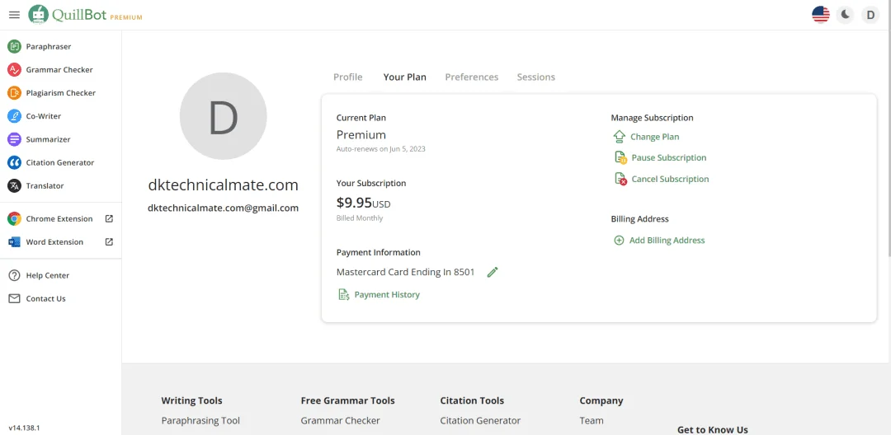Image resolution: width=891 pixels, height=435 pixels.
Task: Open language selector US flag
Action: coord(821,15)
